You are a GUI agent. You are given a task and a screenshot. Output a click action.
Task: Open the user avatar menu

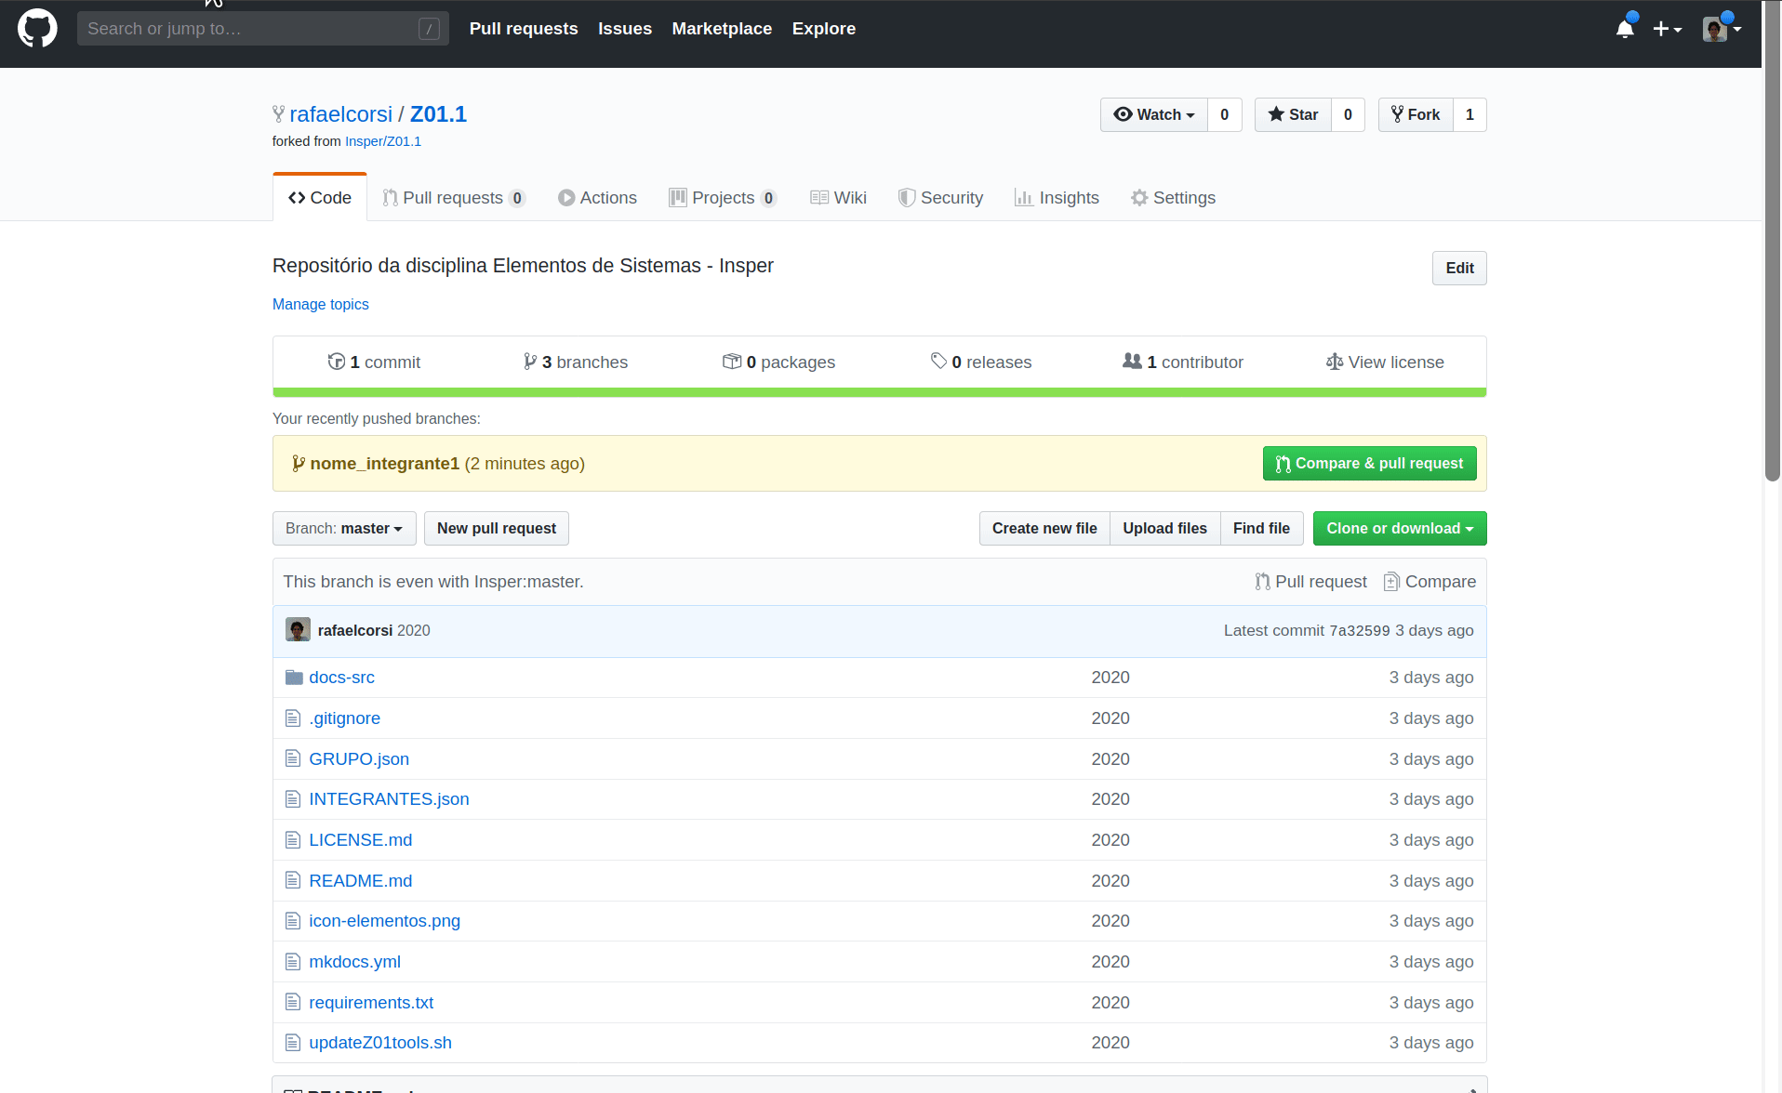pos(1721,29)
